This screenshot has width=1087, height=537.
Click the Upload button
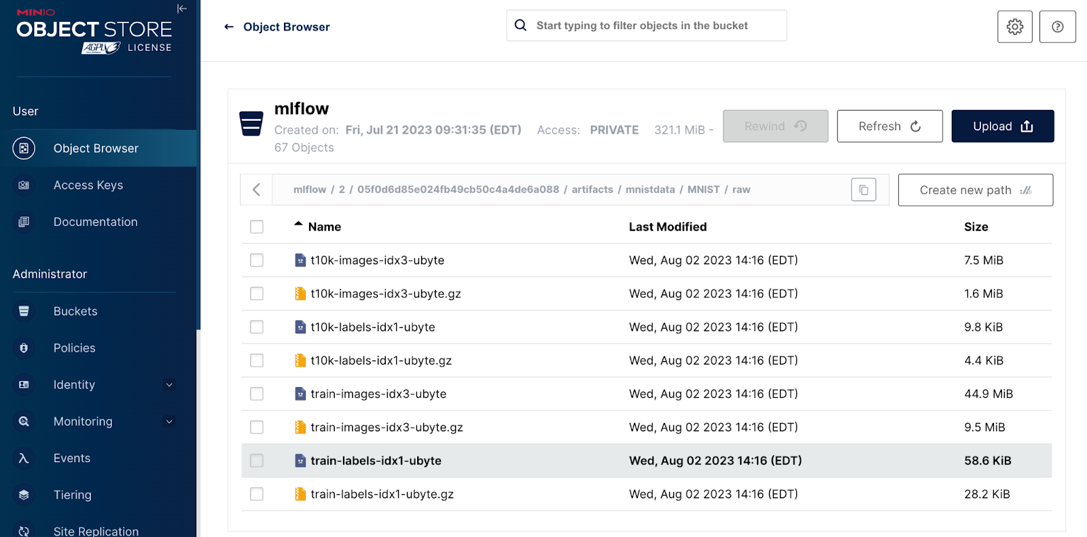tap(1003, 126)
